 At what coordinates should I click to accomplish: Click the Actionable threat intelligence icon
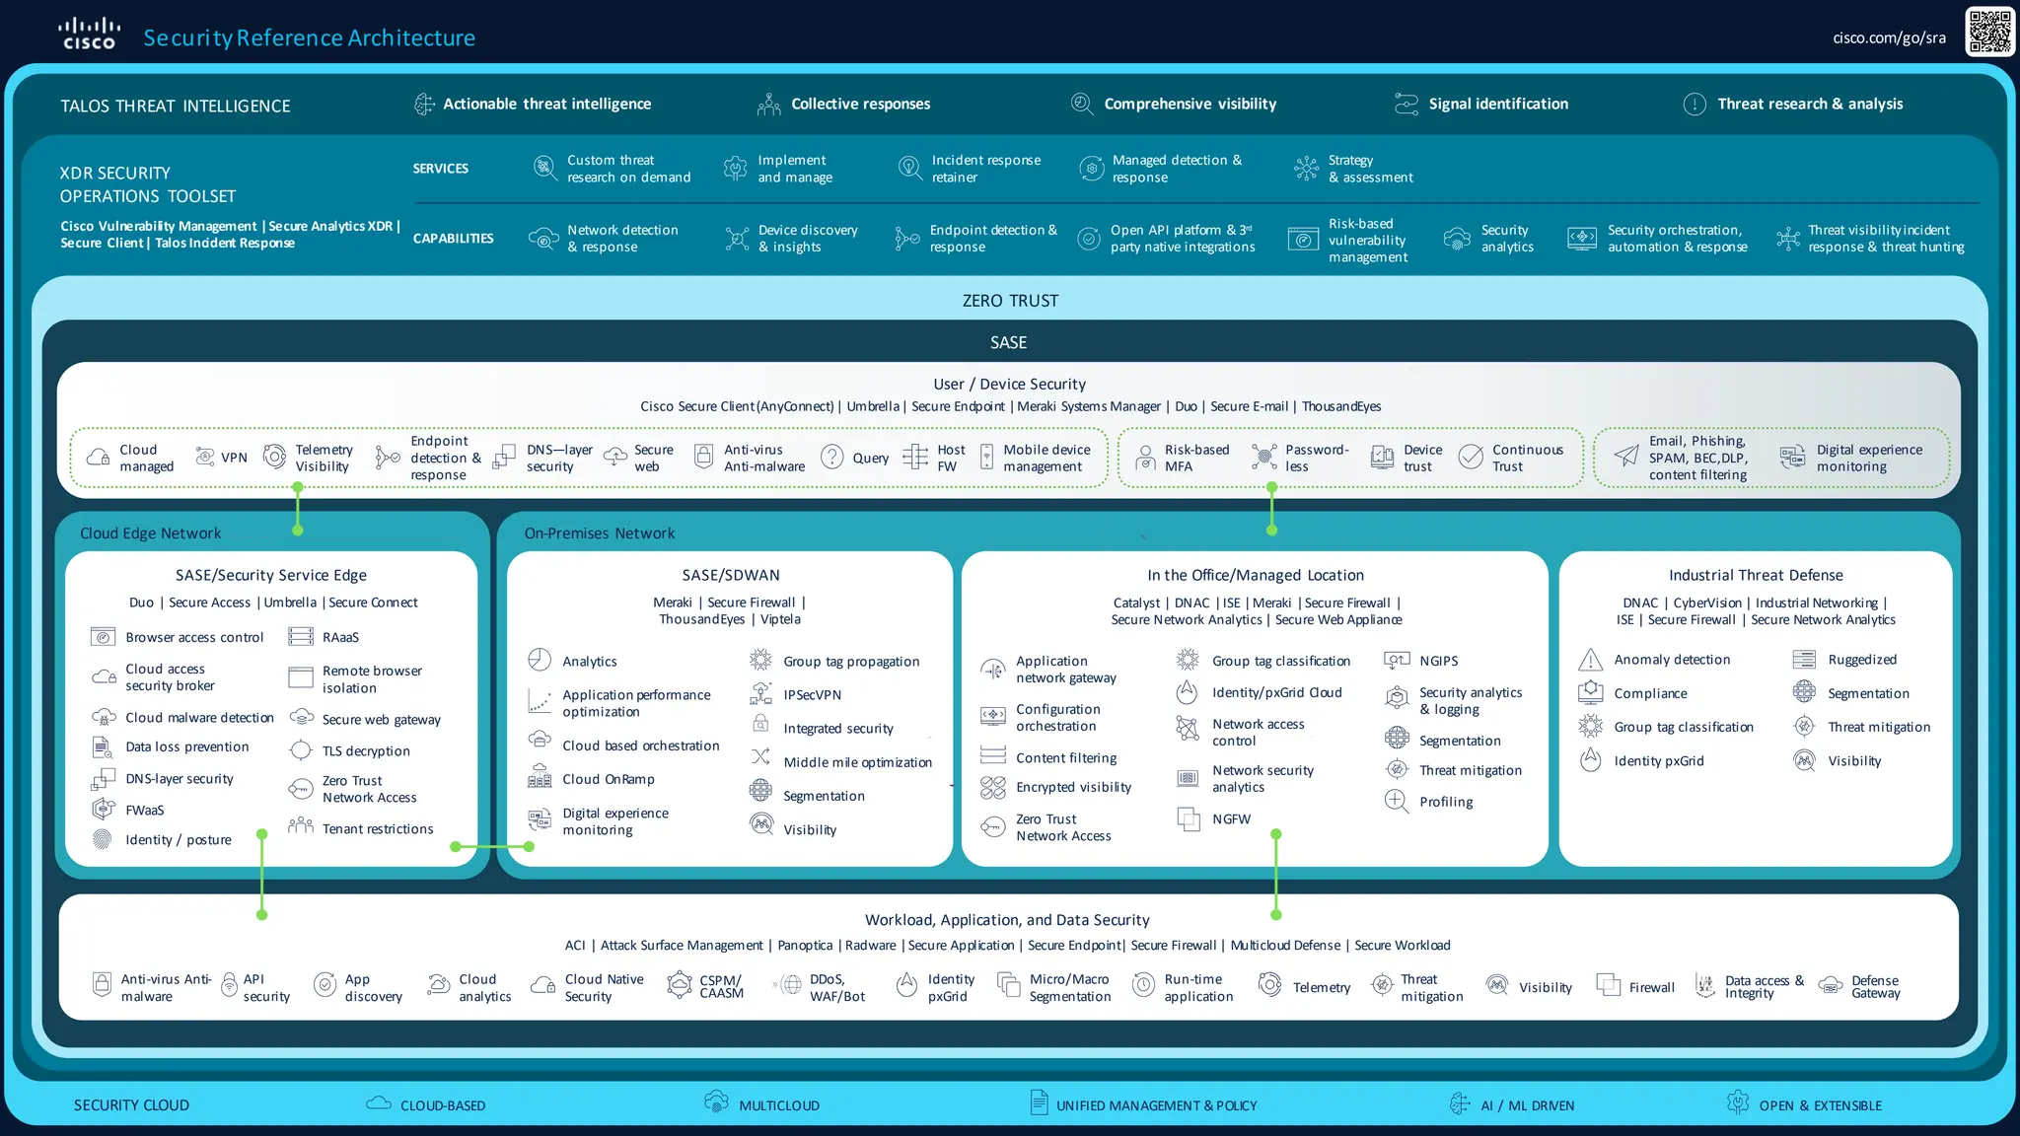pos(424,104)
